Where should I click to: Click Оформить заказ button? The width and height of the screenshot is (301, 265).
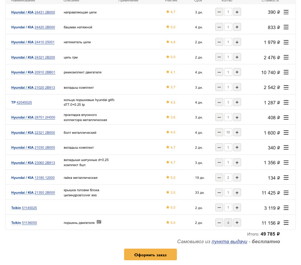click(x=150, y=255)
